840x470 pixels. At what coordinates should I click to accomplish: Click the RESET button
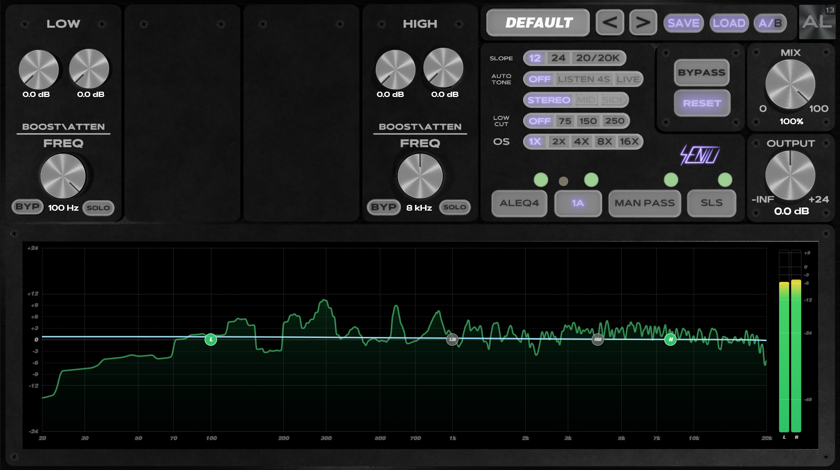tap(701, 103)
